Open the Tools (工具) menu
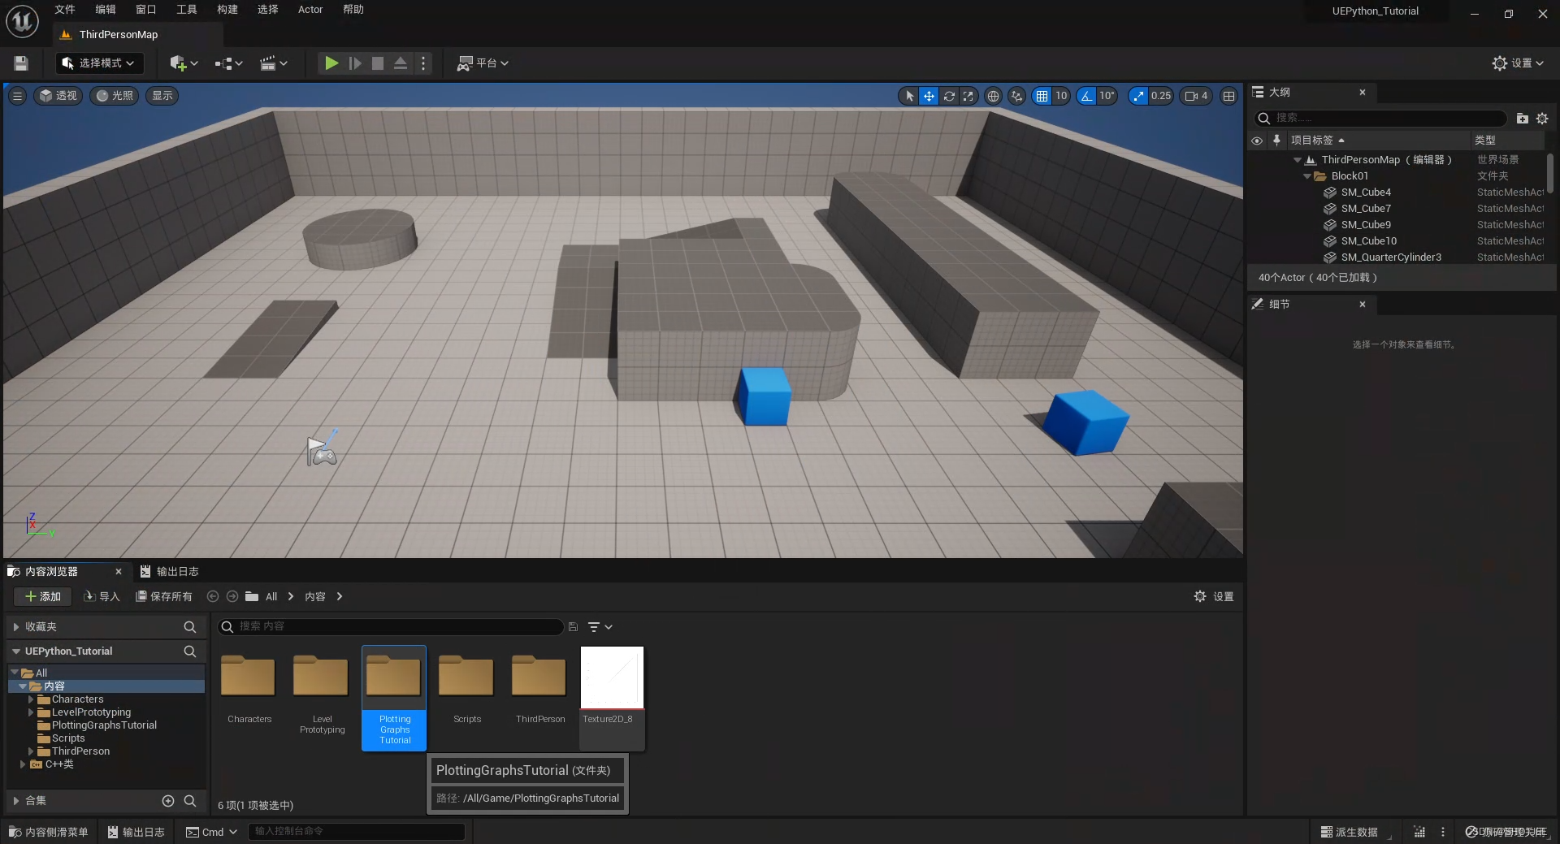The height and width of the screenshot is (844, 1560). pos(187,10)
